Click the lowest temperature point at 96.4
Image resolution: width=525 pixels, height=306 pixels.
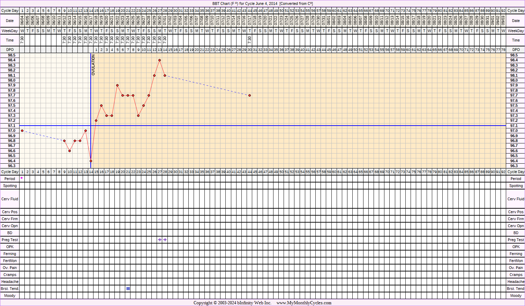pos(91,161)
